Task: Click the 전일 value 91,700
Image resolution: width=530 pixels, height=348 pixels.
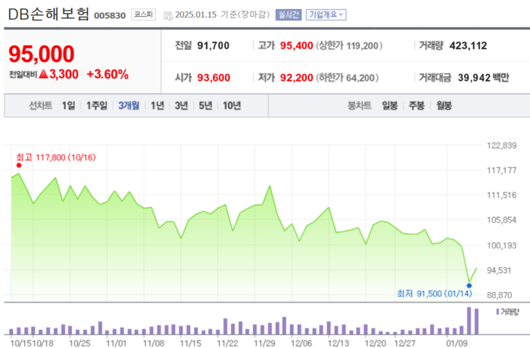Action: click(214, 45)
